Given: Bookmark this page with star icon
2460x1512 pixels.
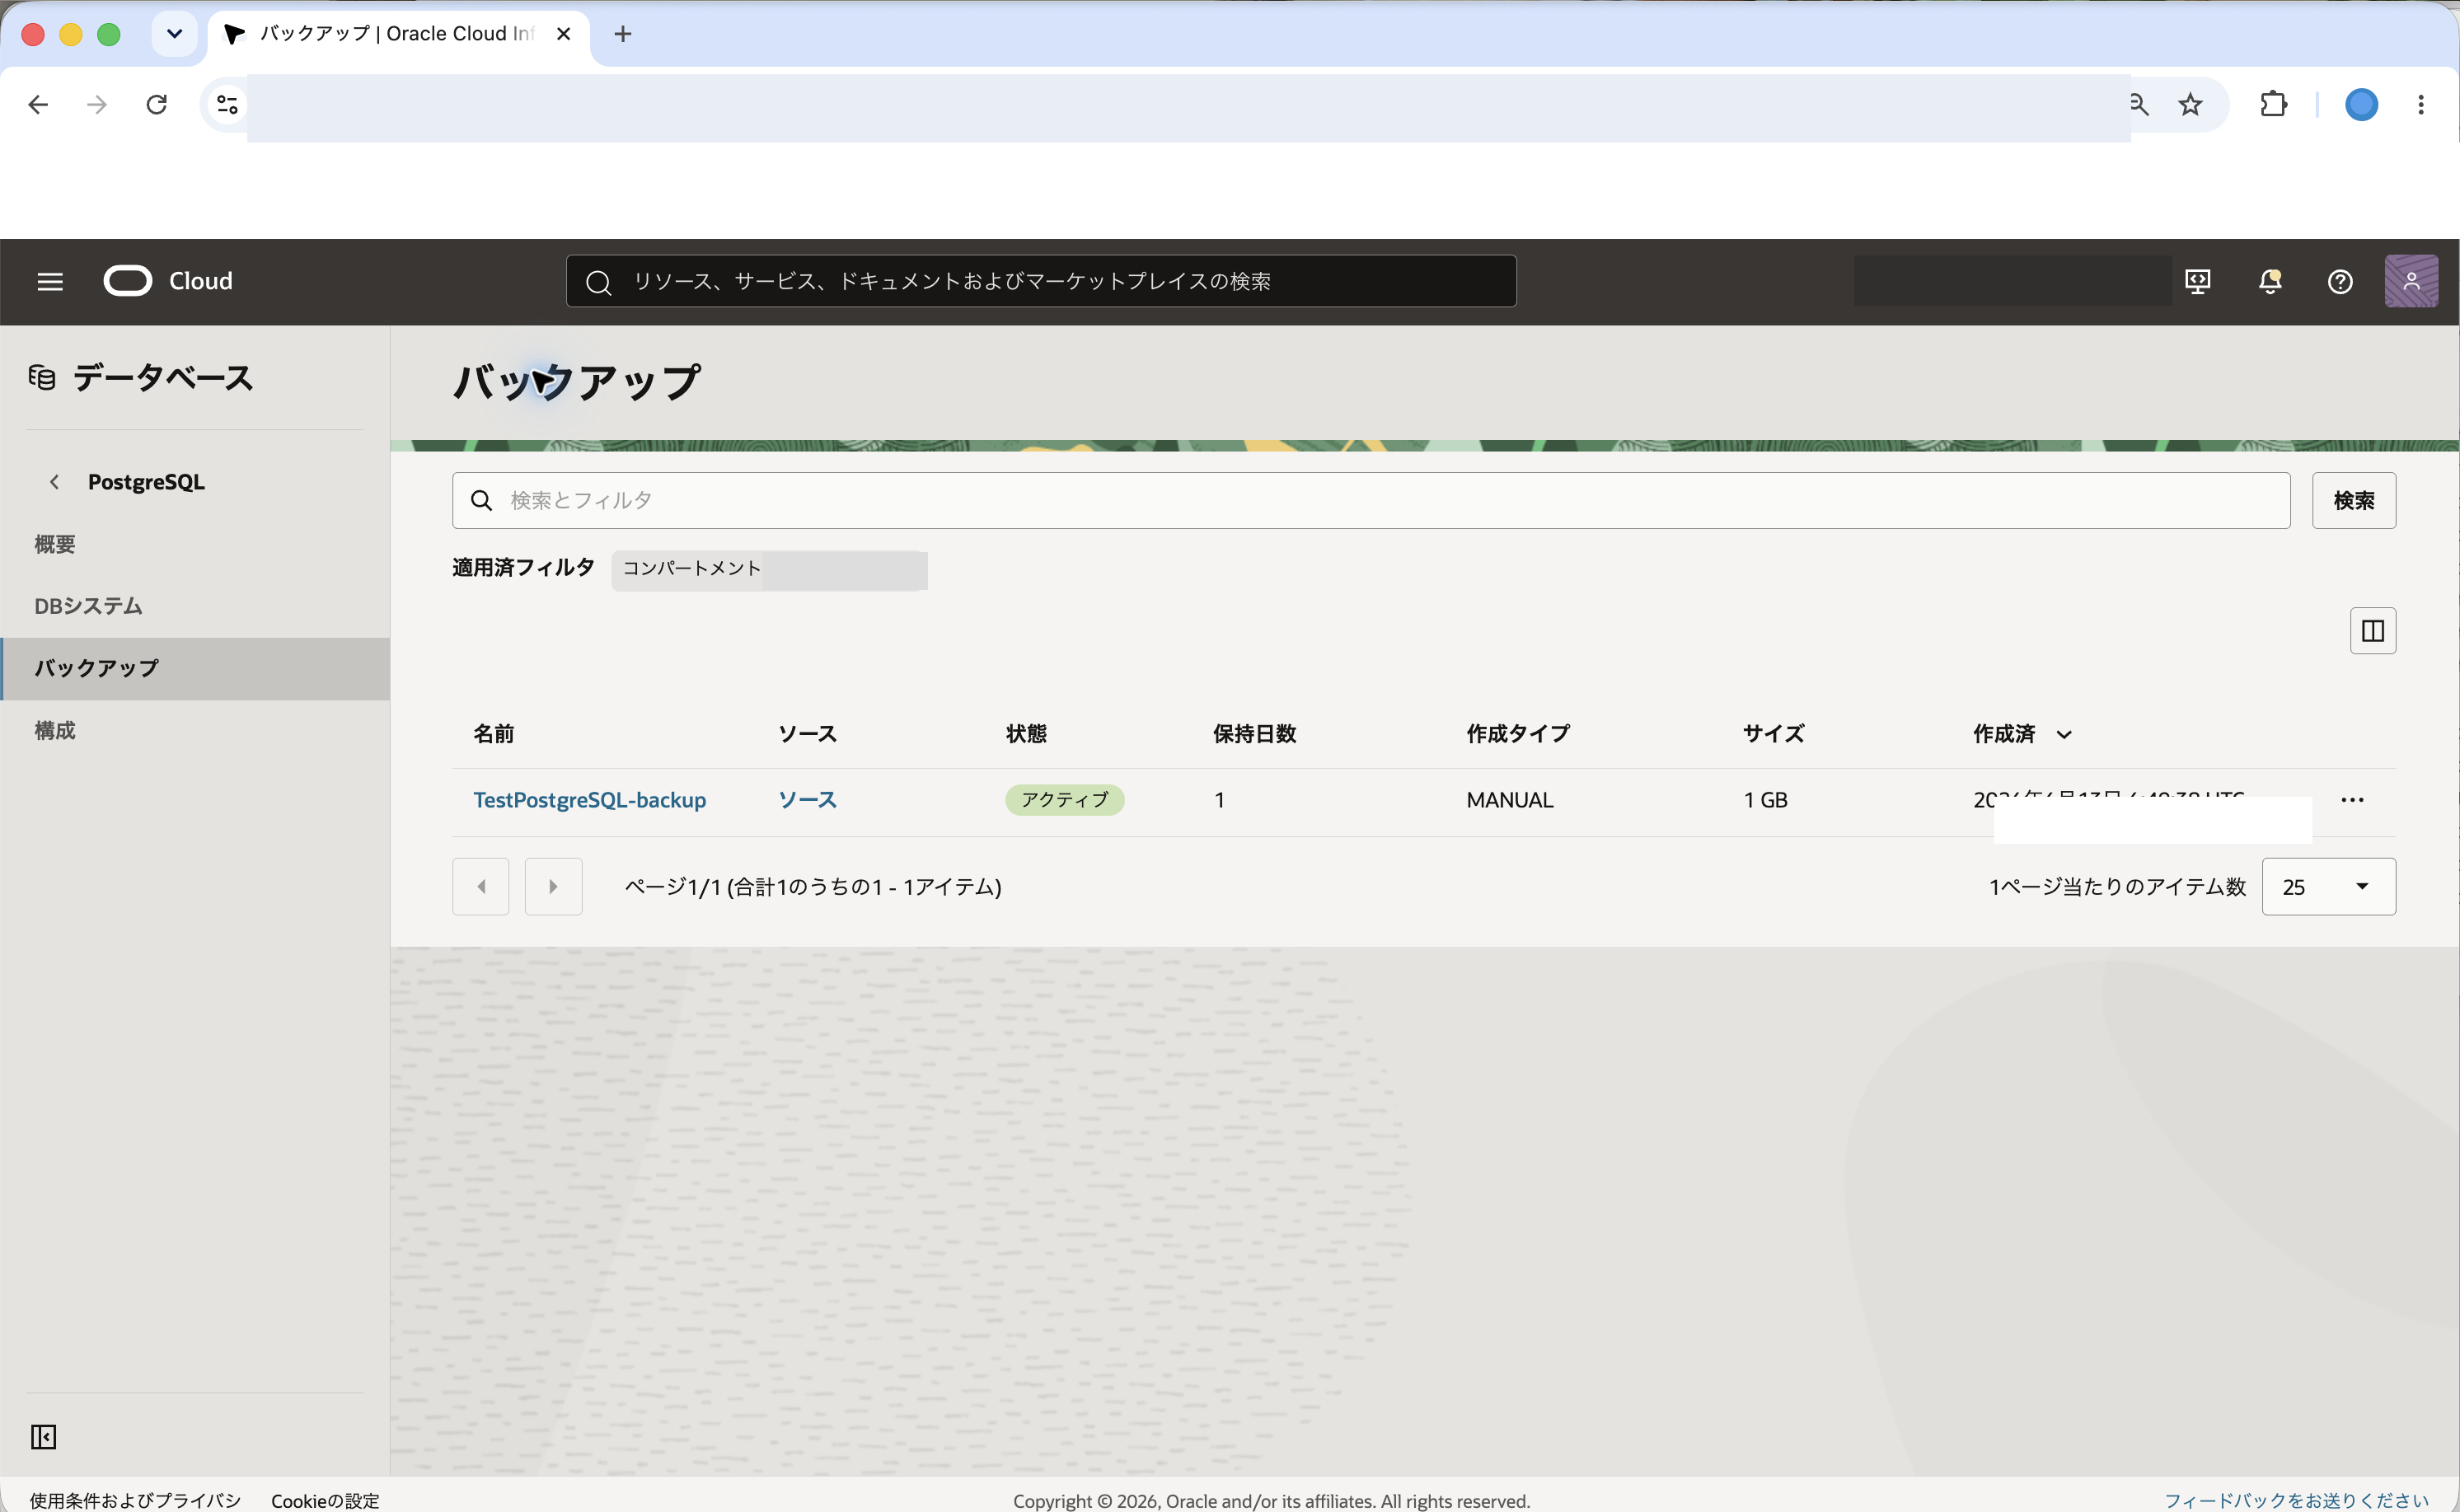Looking at the screenshot, I should pyautogui.click(x=2190, y=104).
